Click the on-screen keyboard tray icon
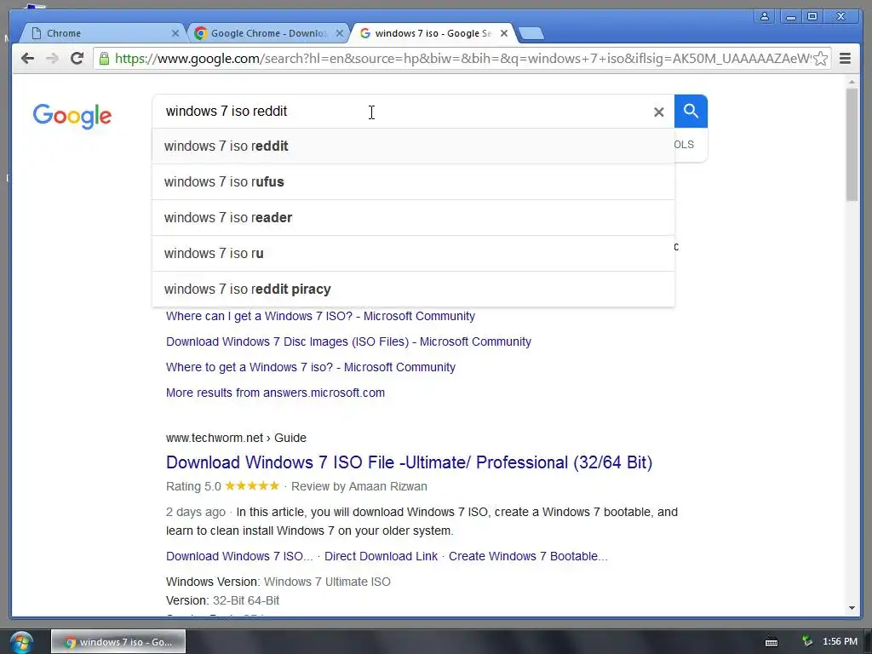 tap(772, 642)
